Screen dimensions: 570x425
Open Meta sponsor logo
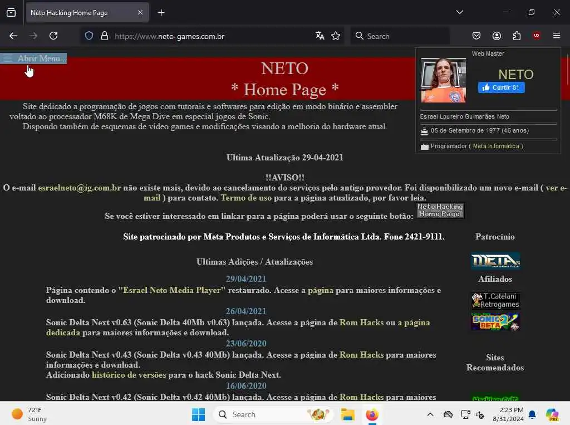click(495, 261)
